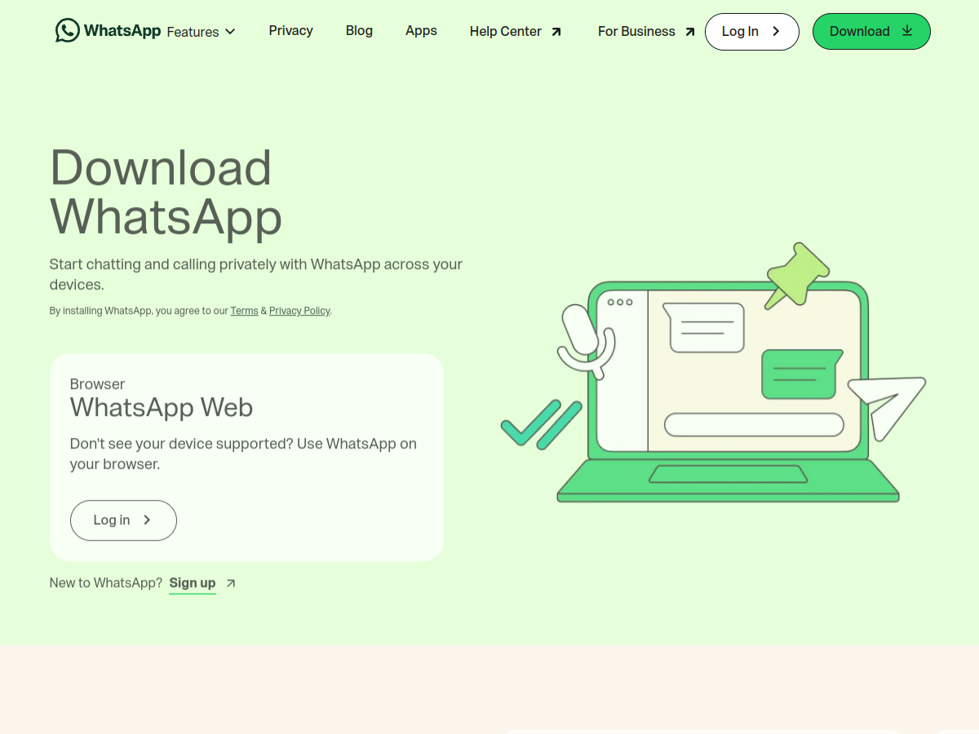This screenshot has height=734, width=979.
Task: Click the Log In button in header
Action: 752,32
